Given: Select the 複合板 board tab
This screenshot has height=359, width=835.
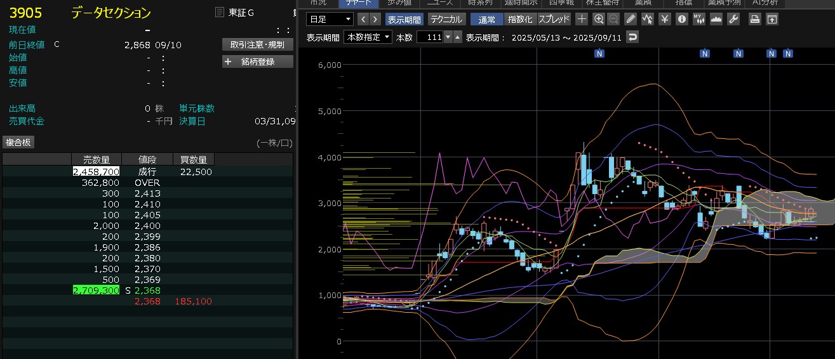Looking at the screenshot, I should pos(18,142).
